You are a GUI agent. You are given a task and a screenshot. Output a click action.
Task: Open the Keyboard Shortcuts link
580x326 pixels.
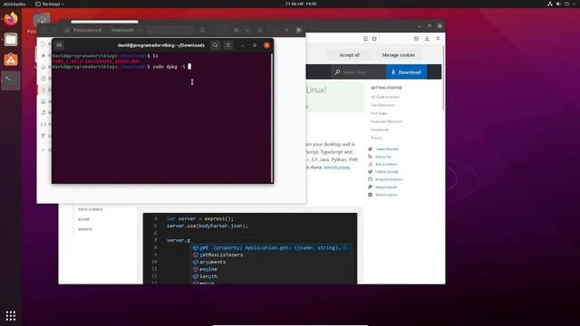pyautogui.click(x=386, y=121)
